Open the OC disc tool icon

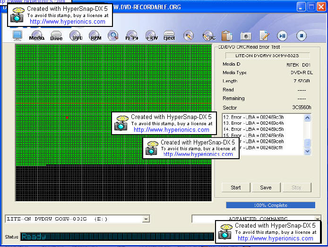pos(208,36)
